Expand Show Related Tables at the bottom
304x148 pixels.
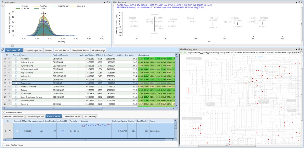coord(12,145)
